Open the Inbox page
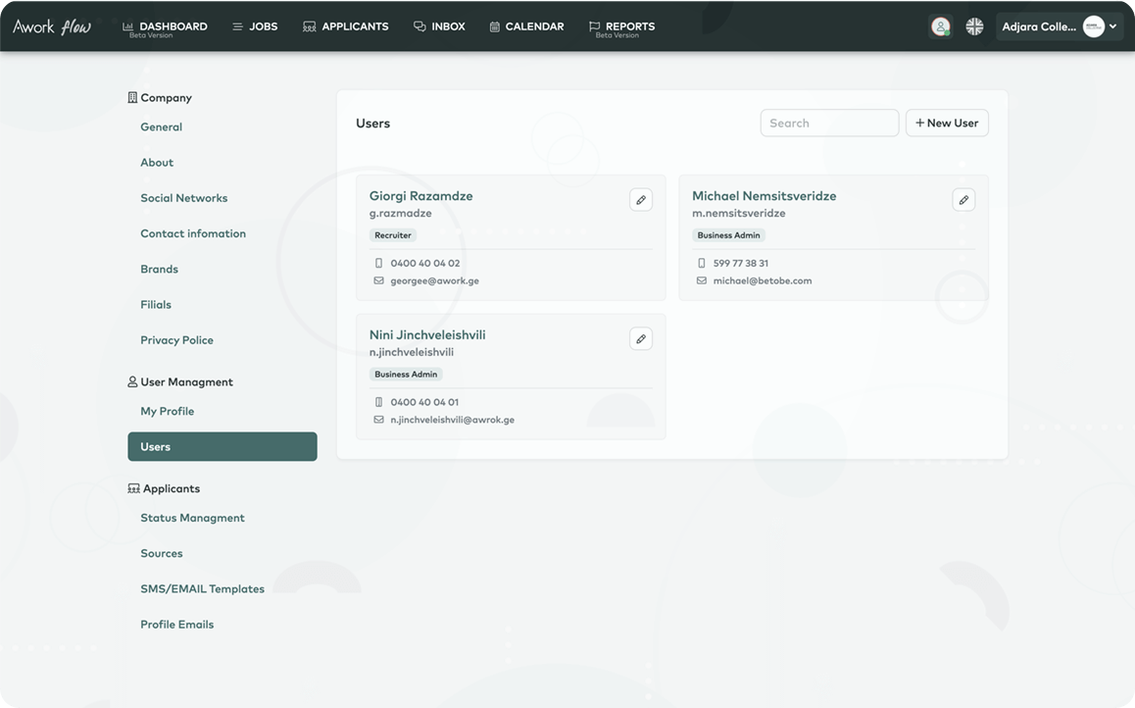Image resolution: width=1135 pixels, height=708 pixels. [439, 26]
